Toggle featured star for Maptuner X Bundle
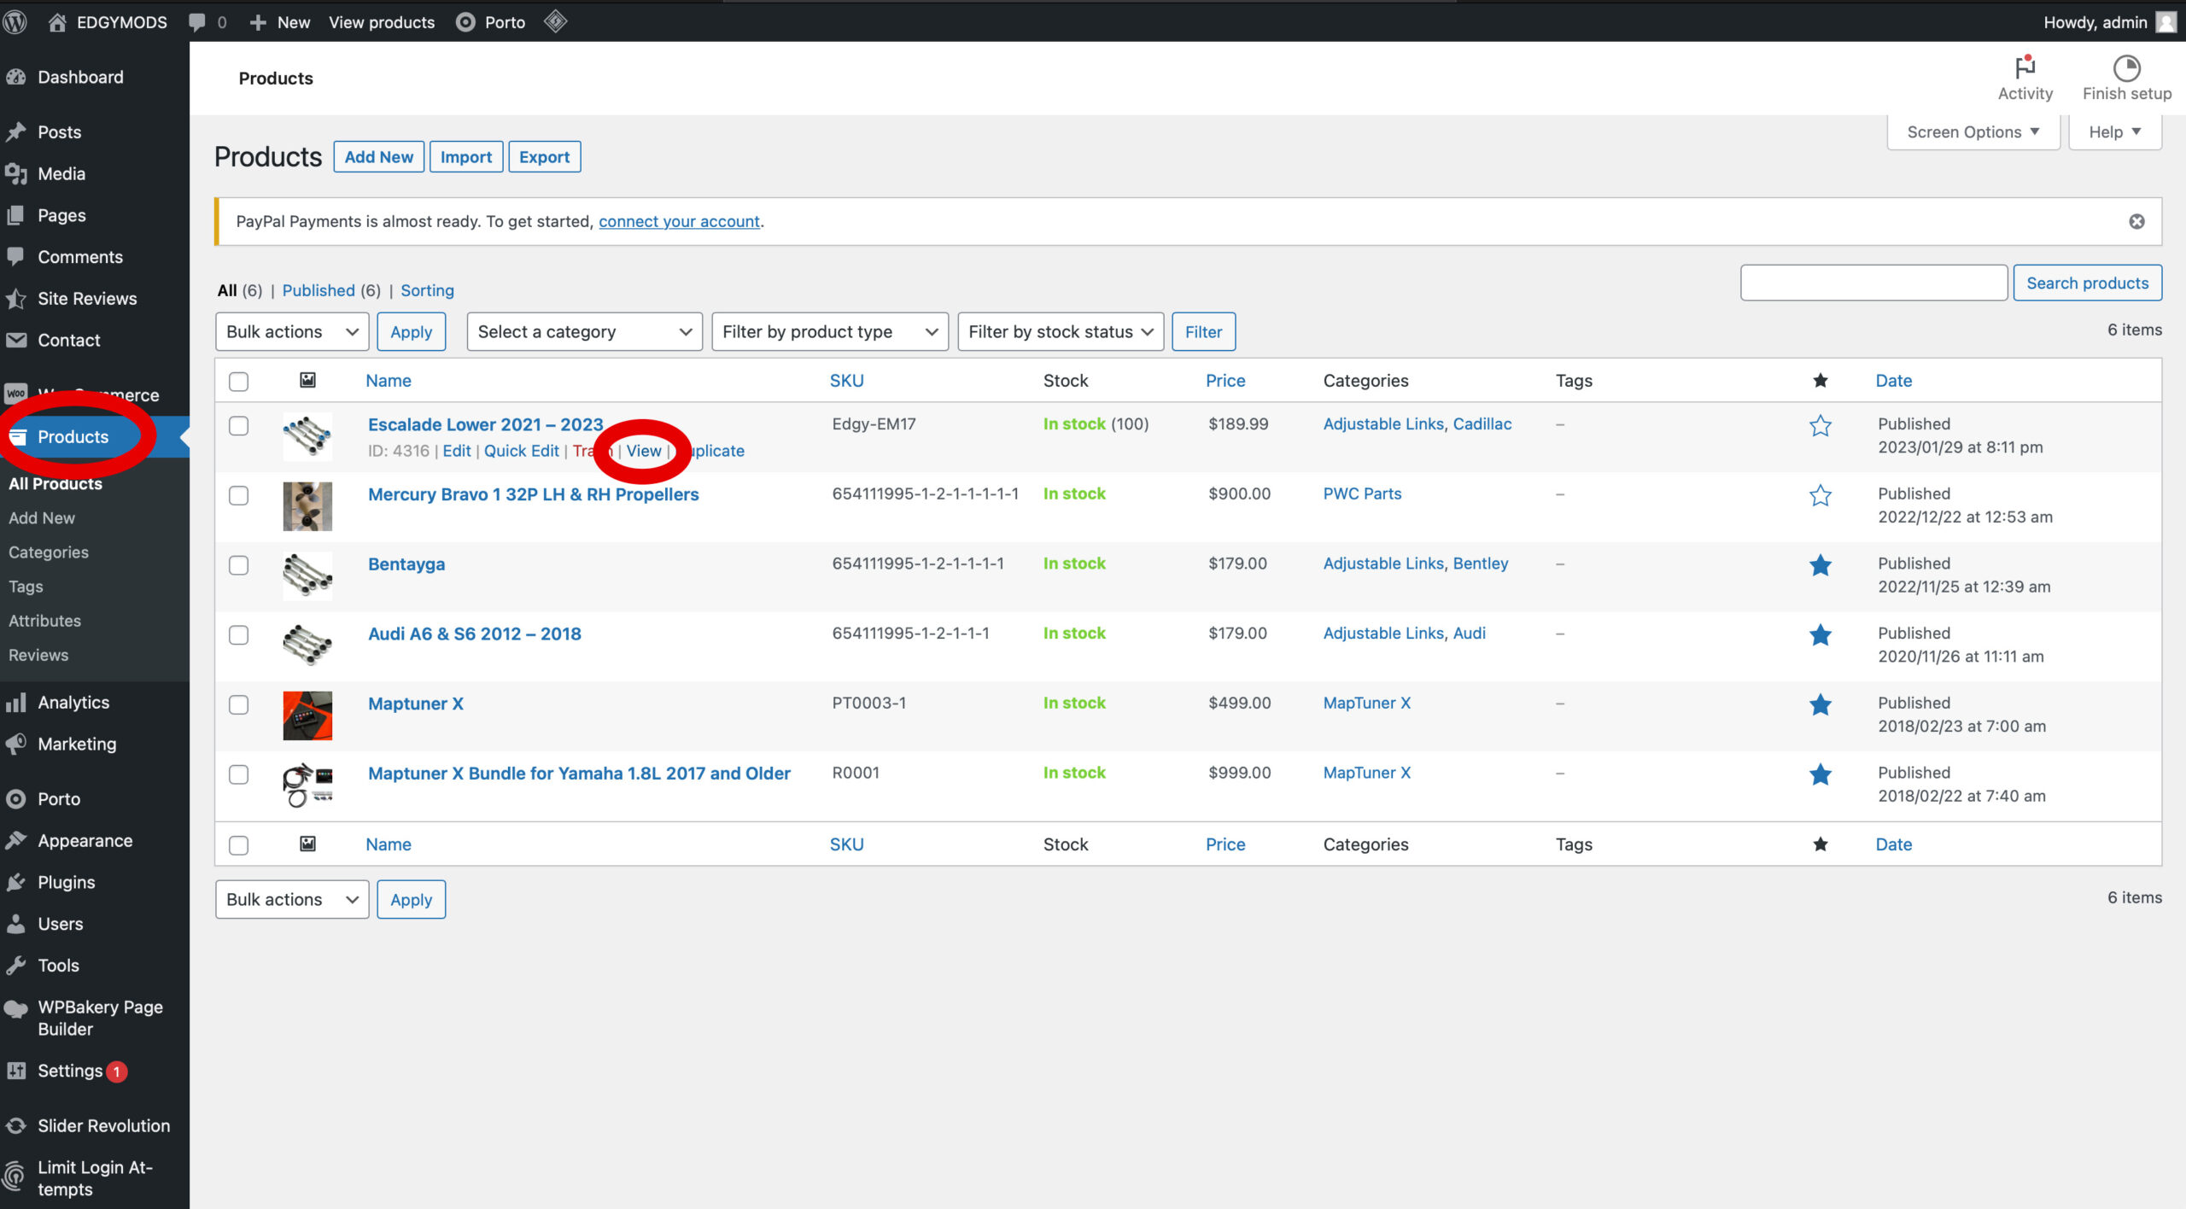Image resolution: width=2186 pixels, height=1209 pixels. click(1820, 774)
